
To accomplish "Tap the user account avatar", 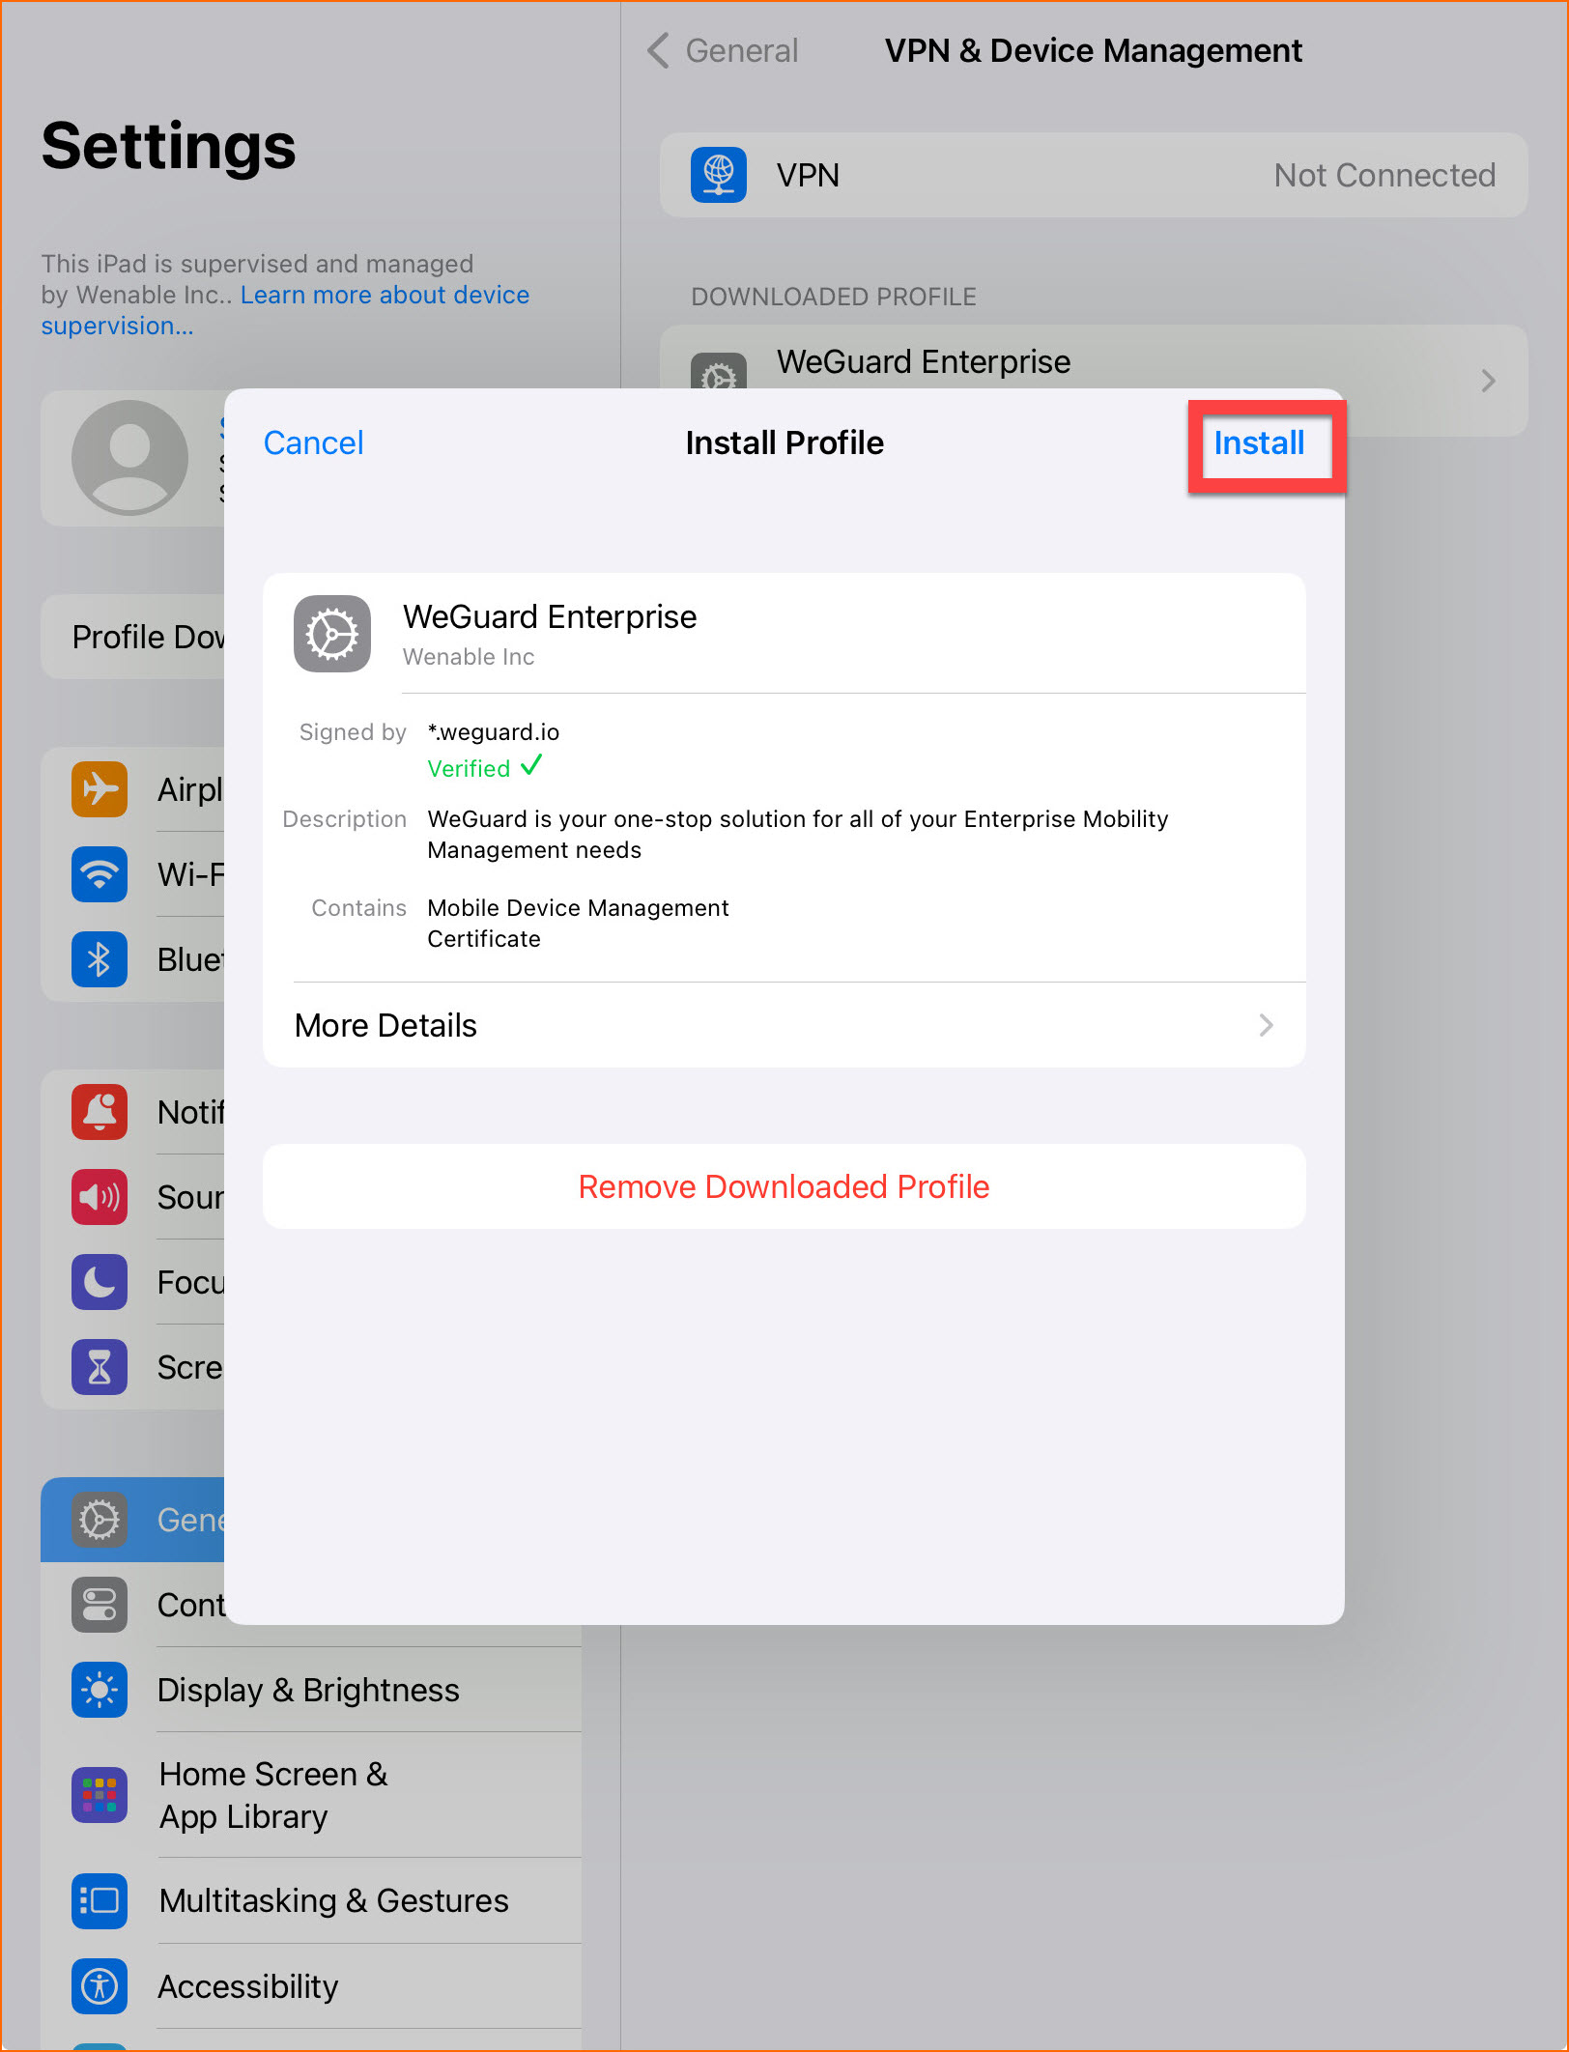I will click(129, 458).
